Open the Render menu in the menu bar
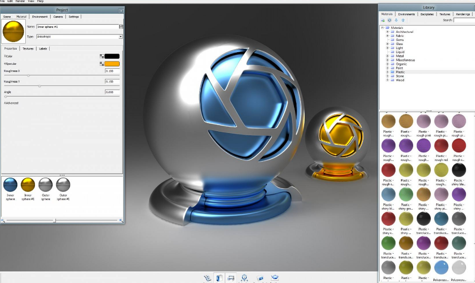Image resolution: width=475 pixels, height=283 pixels. (20, 2)
